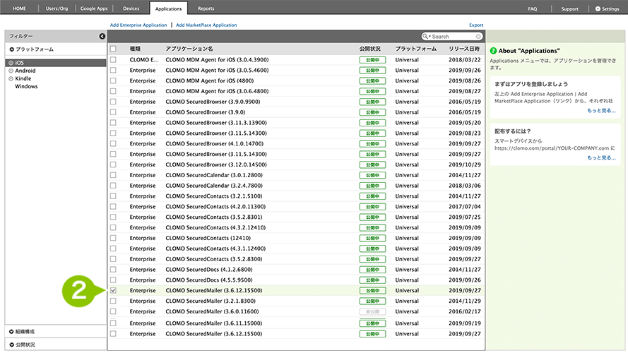Check CLOMO SecuredMailer (3.6.0.11600) row checkbox
The height and width of the screenshot is (353, 628).
[113, 311]
